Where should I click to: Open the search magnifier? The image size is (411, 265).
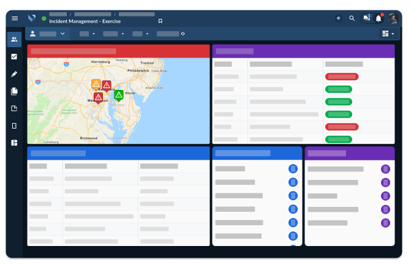click(352, 18)
